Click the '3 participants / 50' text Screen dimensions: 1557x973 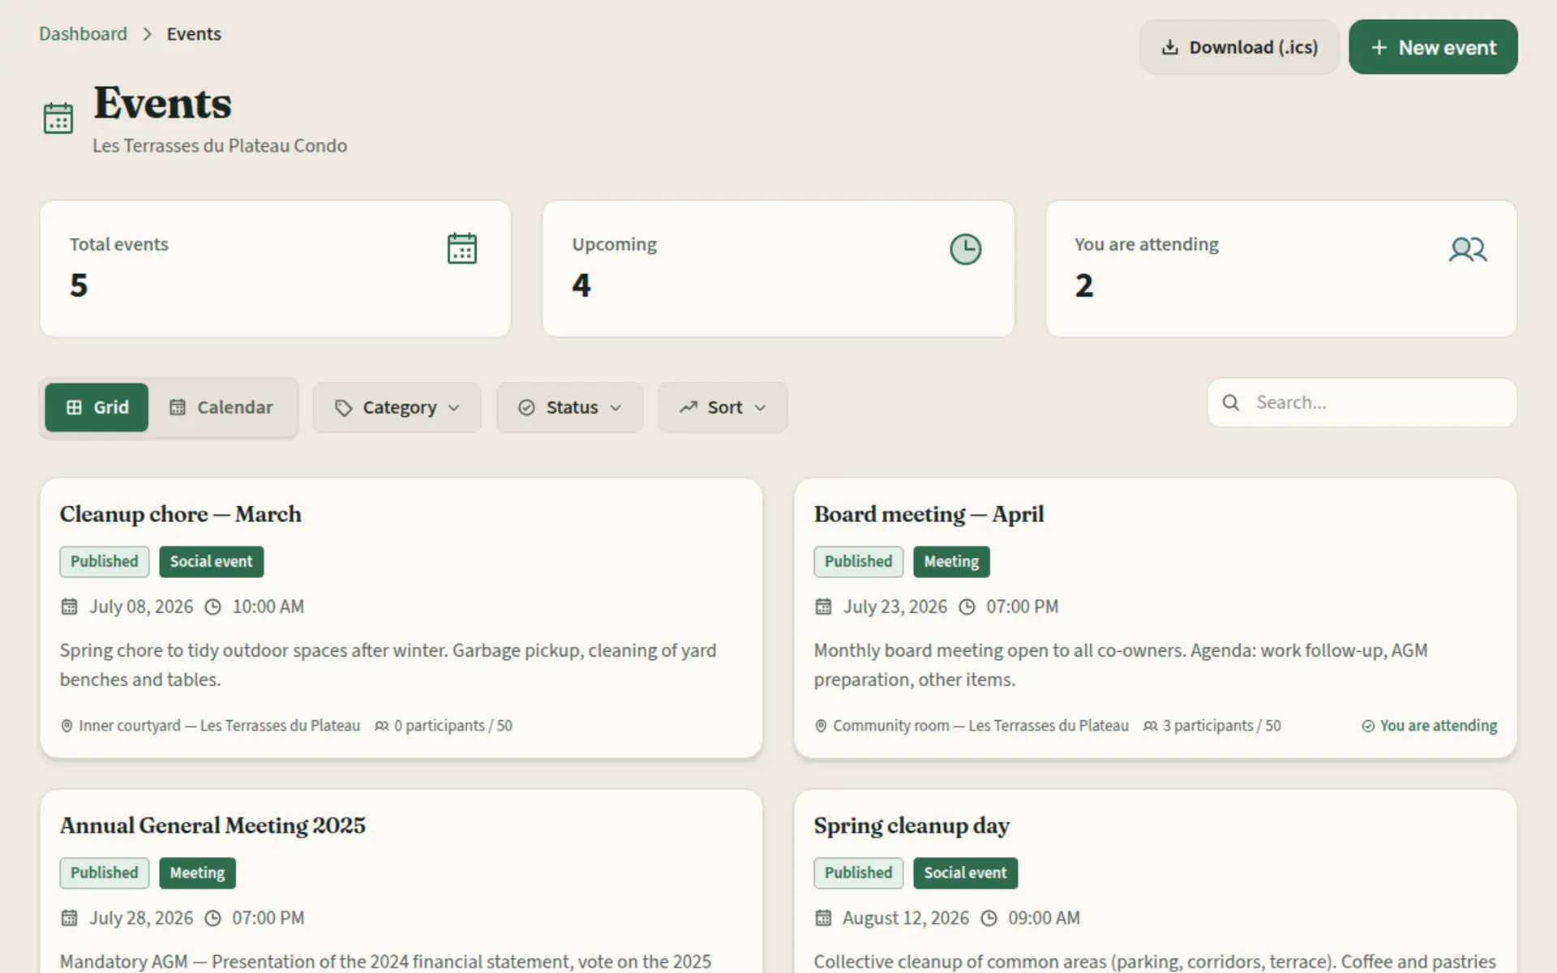point(1222,726)
